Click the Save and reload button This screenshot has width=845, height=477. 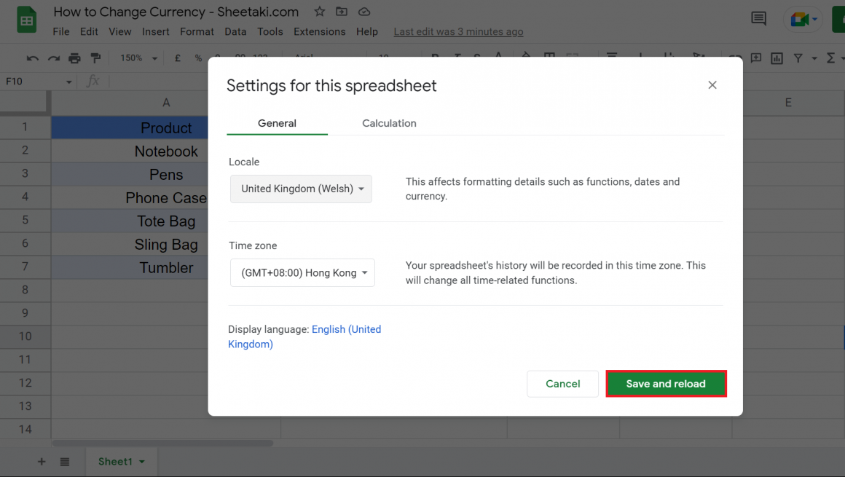666,383
